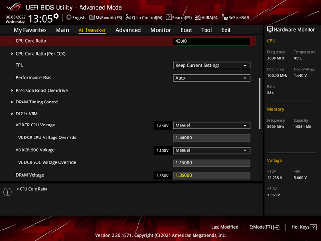Launch Qfan Control(F6) fan icon
Image resolution: width=321 pixels, height=241 pixels.
click(128, 18)
